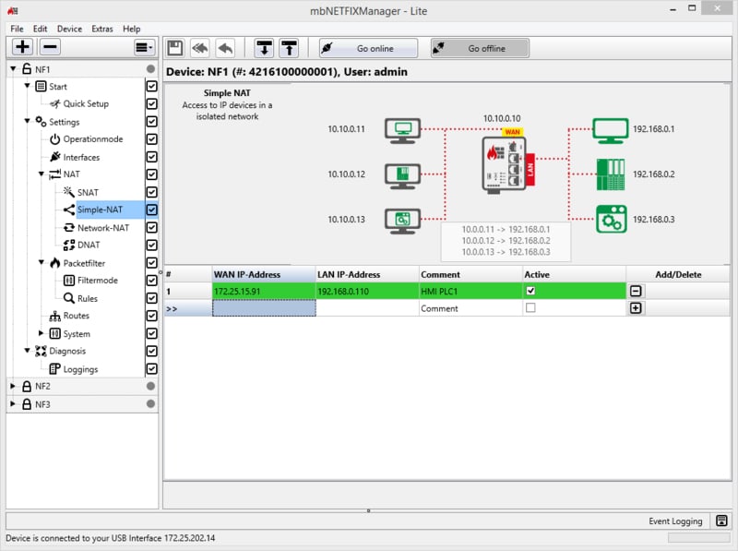
Task: Click the single back arrow toolbar icon
Action: pos(224,48)
